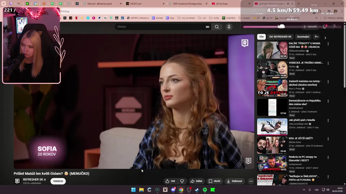Open the on-screen keyboard in search box
The image size is (346, 194).
tap(207, 27)
